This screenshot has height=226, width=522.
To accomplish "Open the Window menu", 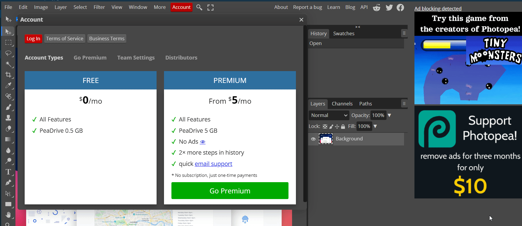I will (138, 7).
